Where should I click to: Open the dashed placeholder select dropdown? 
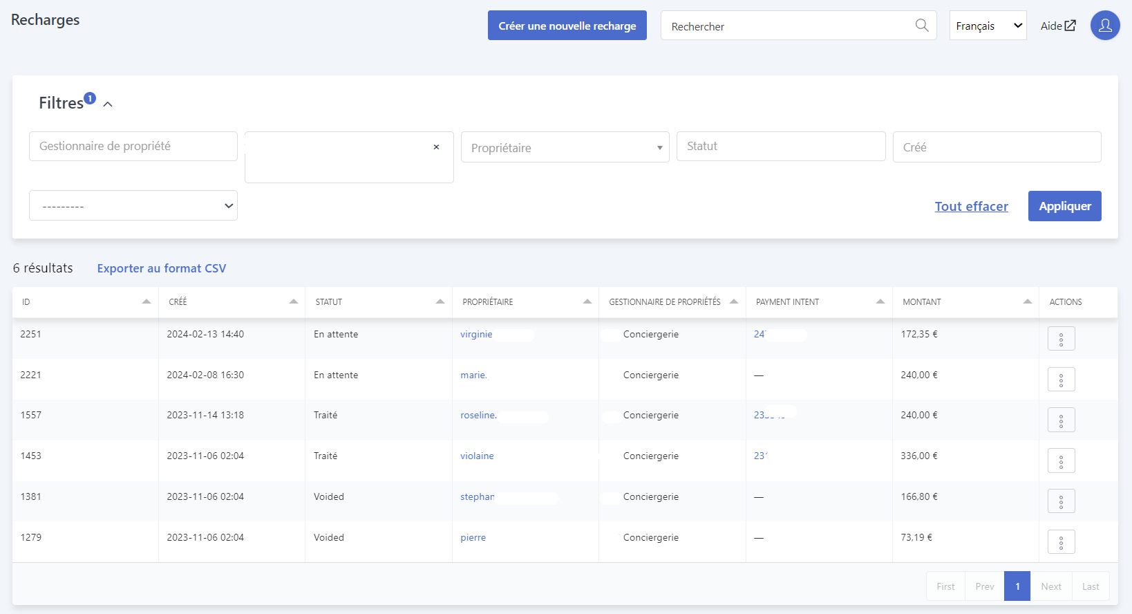133,206
